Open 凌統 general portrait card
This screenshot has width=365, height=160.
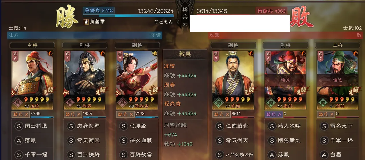coord(32,80)
